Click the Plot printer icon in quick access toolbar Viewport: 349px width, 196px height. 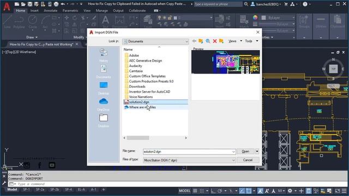coord(56,4)
